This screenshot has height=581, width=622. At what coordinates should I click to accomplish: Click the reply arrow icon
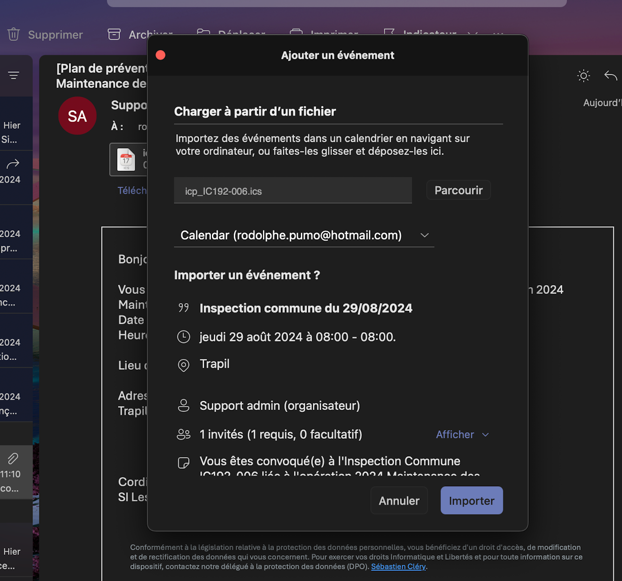(610, 76)
